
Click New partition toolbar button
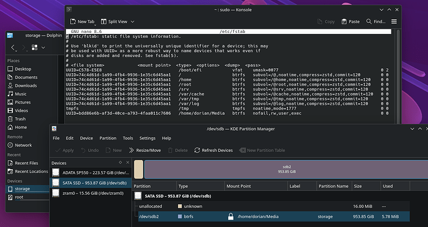click(114, 150)
